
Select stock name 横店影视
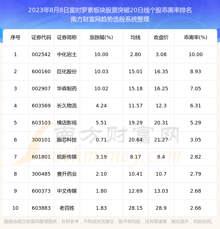click(67, 123)
